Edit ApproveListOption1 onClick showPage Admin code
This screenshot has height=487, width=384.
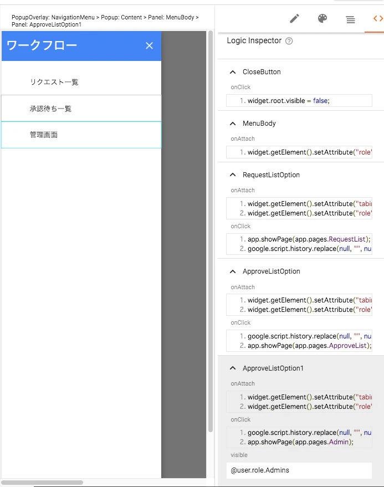coord(299,437)
